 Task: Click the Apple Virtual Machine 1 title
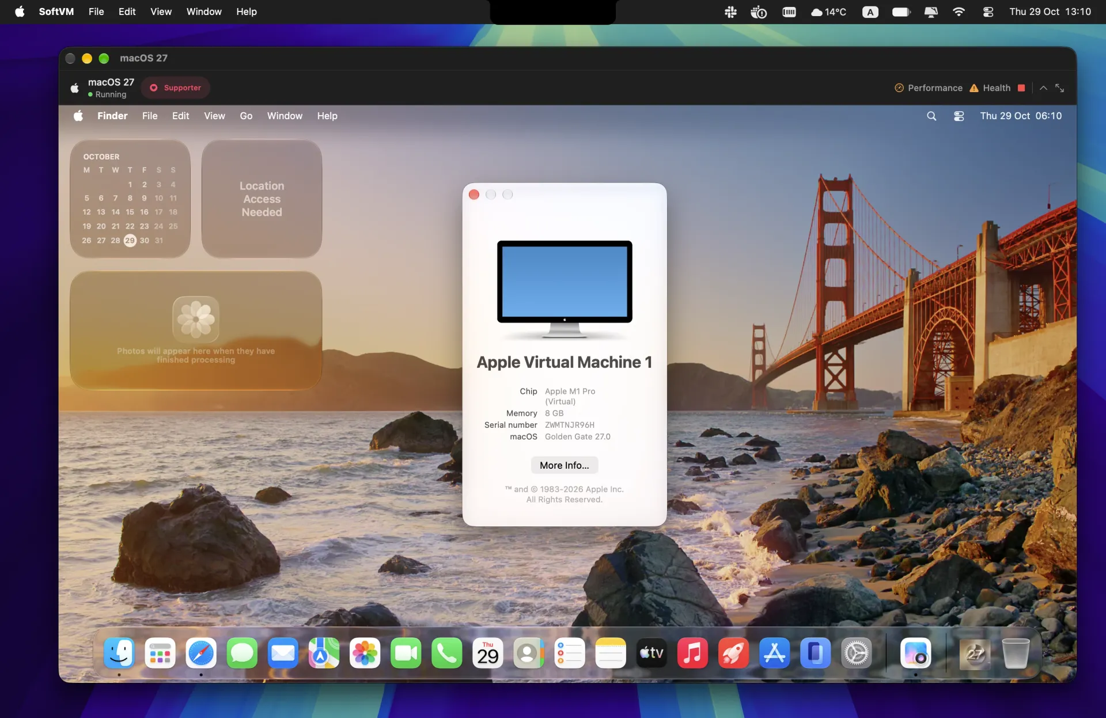(x=565, y=362)
